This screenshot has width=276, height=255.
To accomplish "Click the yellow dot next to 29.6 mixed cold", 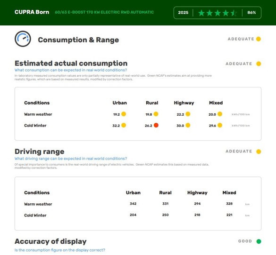I will (x=220, y=125).
